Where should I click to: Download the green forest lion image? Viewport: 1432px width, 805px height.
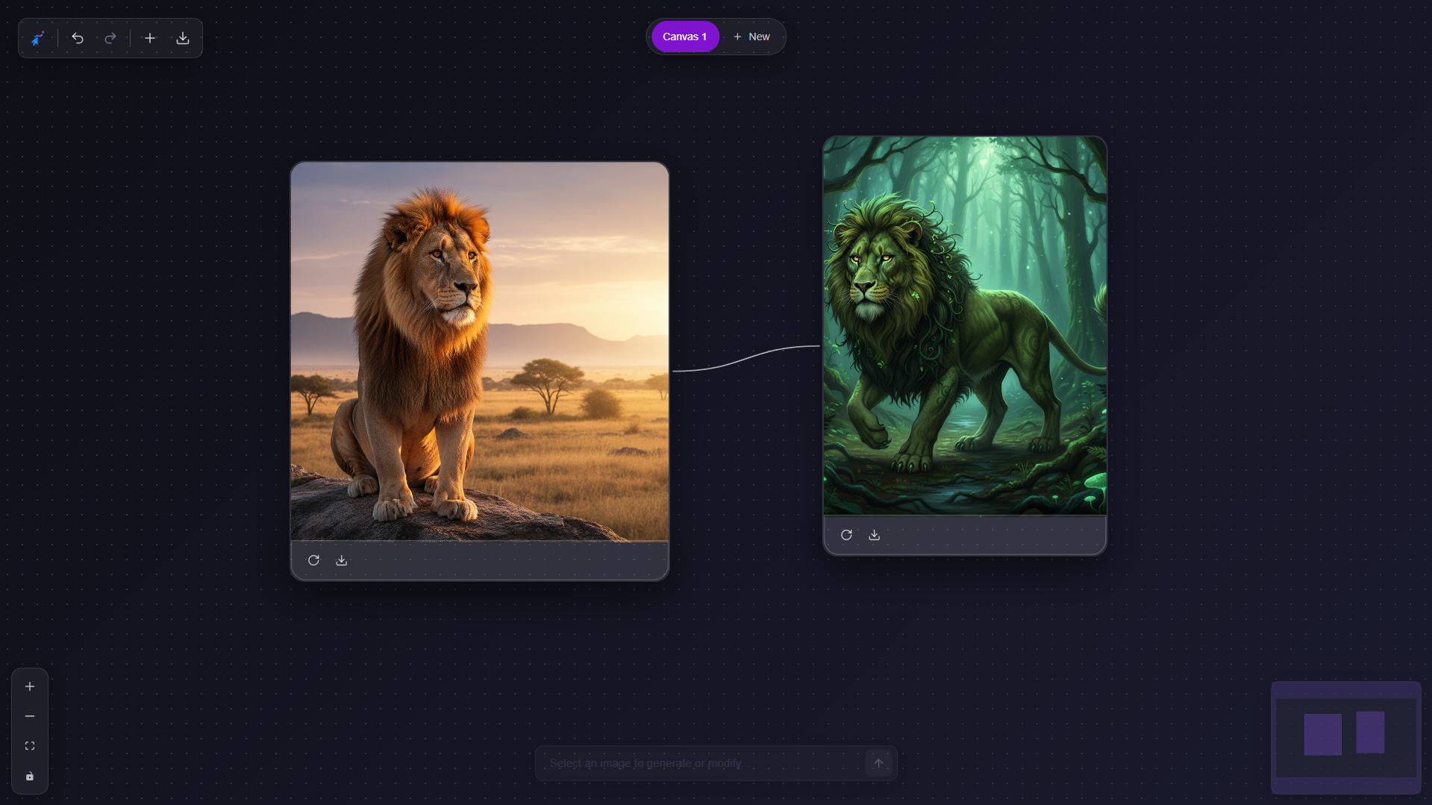(x=874, y=535)
